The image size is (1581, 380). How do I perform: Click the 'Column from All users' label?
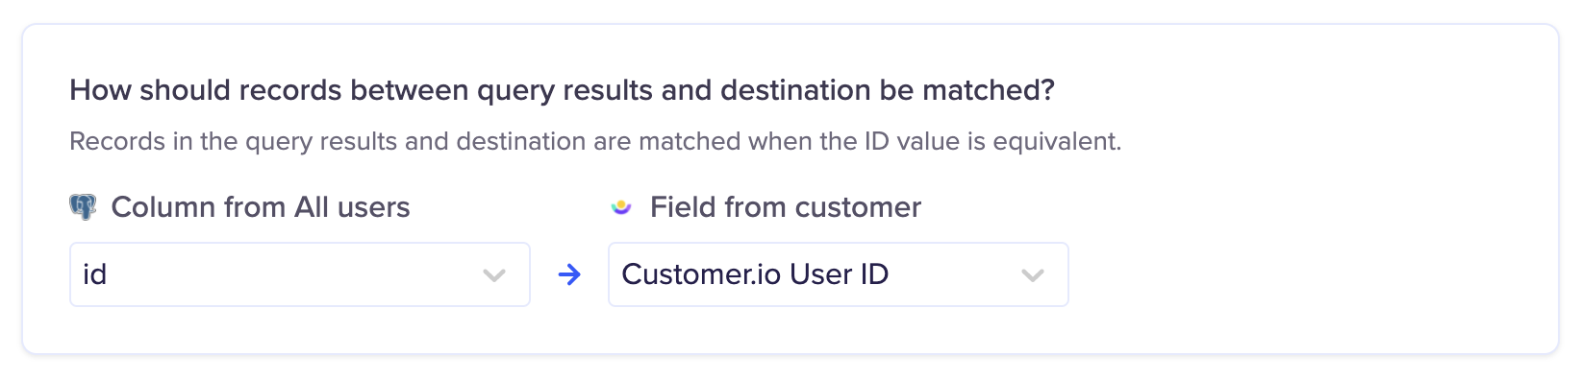tap(261, 207)
